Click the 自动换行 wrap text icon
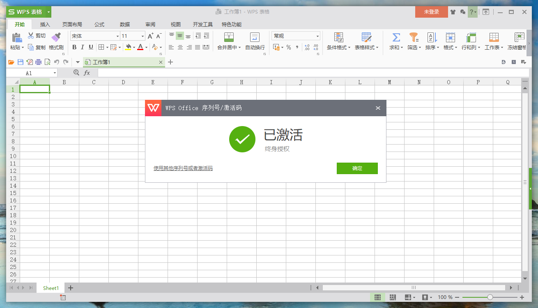 tap(255, 37)
